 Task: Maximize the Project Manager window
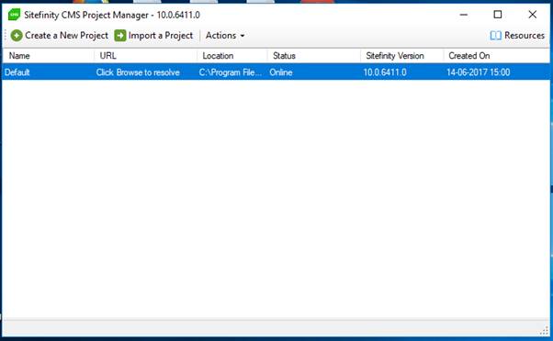pos(498,15)
